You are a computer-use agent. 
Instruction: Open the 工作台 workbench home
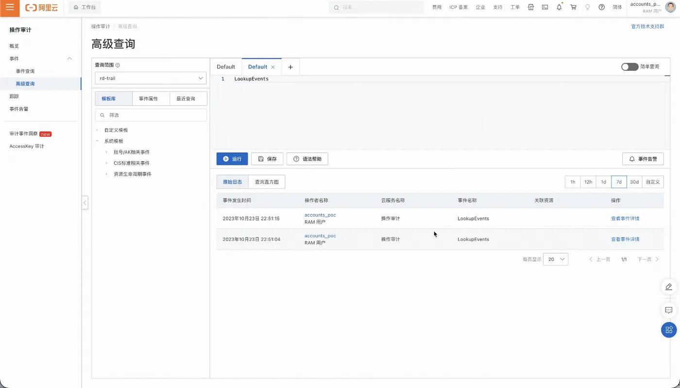click(x=85, y=7)
